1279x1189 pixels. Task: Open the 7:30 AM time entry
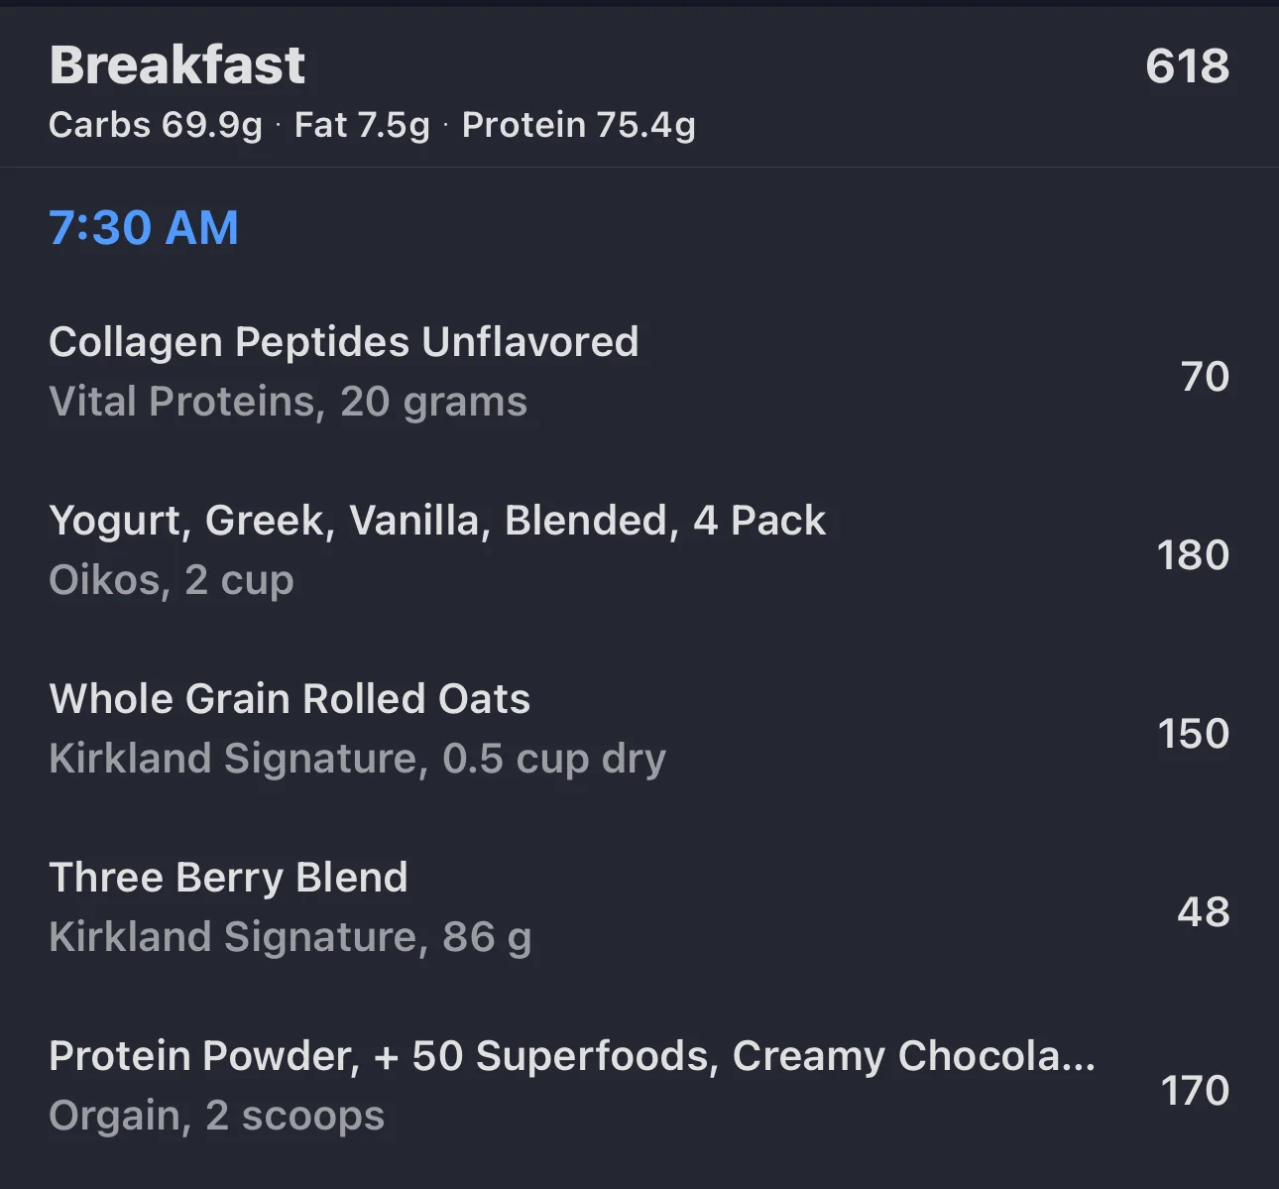[x=144, y=227]
